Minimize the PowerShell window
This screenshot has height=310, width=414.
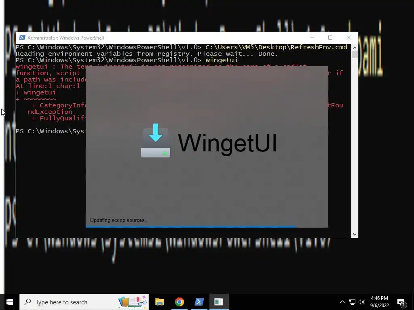click(312, 38)
